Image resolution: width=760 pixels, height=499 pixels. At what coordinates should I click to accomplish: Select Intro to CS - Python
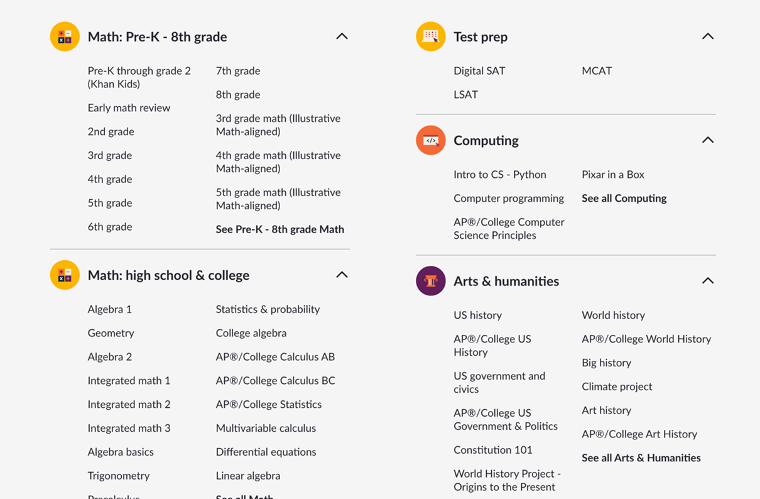tap(500, 174)
